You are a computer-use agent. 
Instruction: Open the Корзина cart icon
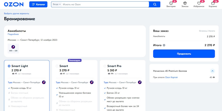coord(213,3)
